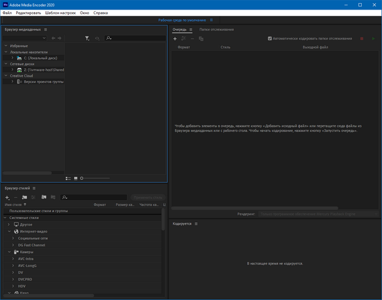Toggle auto-encode watch folders checkbox

[270, 38]
